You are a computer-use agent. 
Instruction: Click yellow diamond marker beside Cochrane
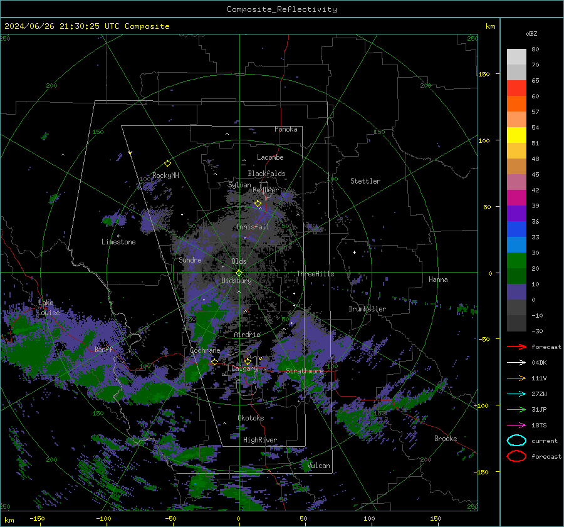(214, 362)
